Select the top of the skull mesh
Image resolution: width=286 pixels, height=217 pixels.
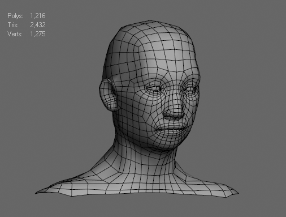click(151, 28)
